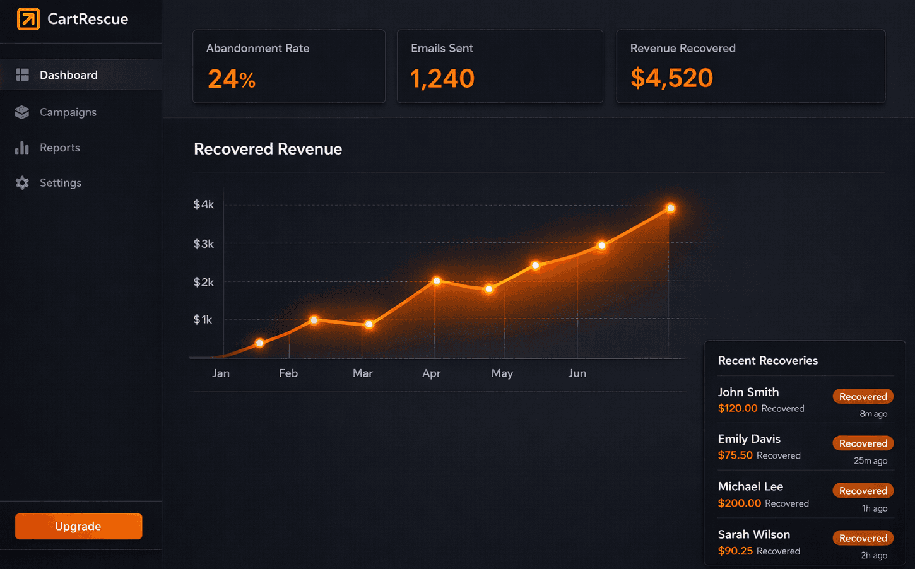Viewport: 915px width, 569px height.
Task: Click the Revenue Recovered $4,520 card
Action: click(750, 66)
